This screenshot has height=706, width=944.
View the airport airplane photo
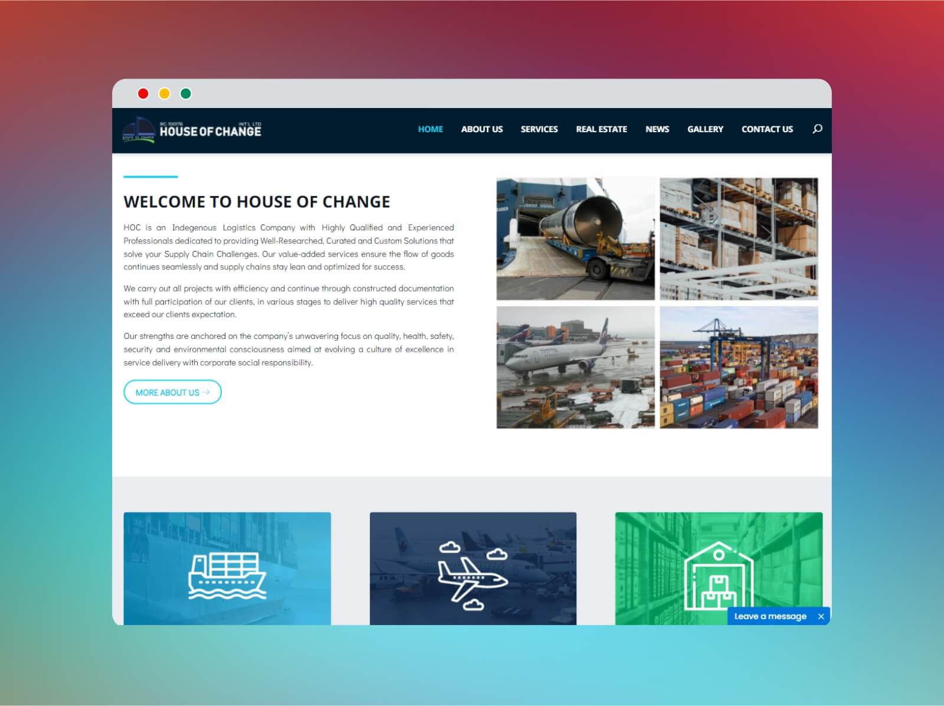click(x=576, y=367)
